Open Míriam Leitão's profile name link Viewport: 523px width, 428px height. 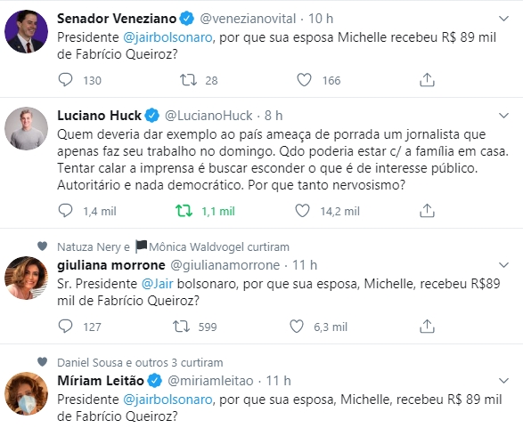point(101,380)
